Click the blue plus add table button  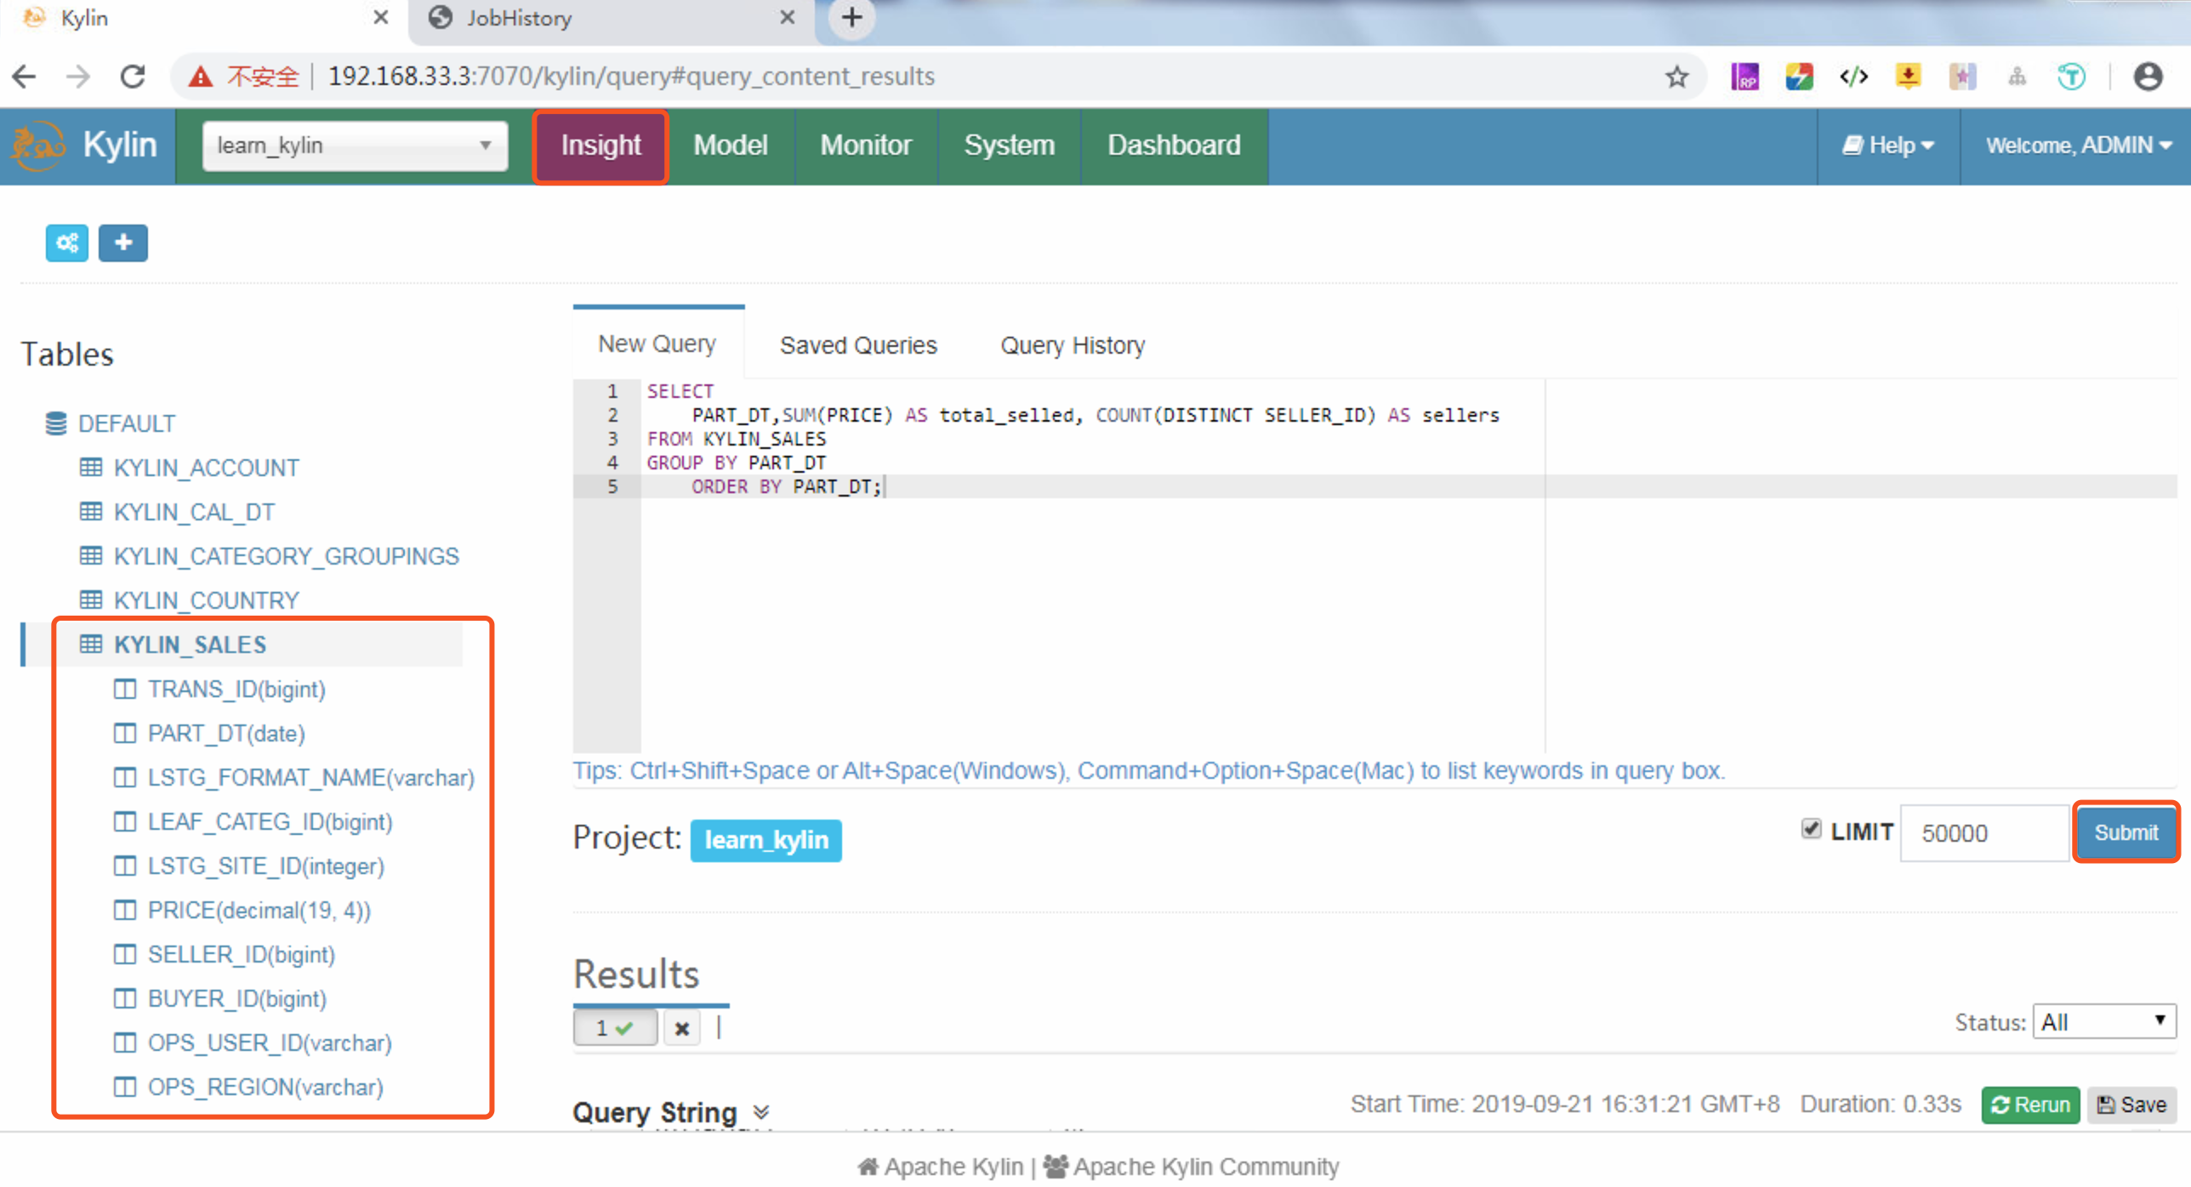(x=123, y=243)
